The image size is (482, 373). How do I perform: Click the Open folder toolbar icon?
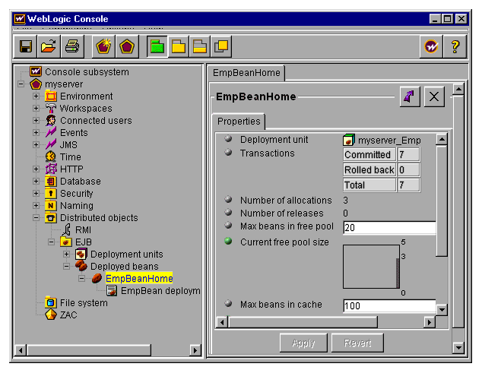(x=49, y=46)
